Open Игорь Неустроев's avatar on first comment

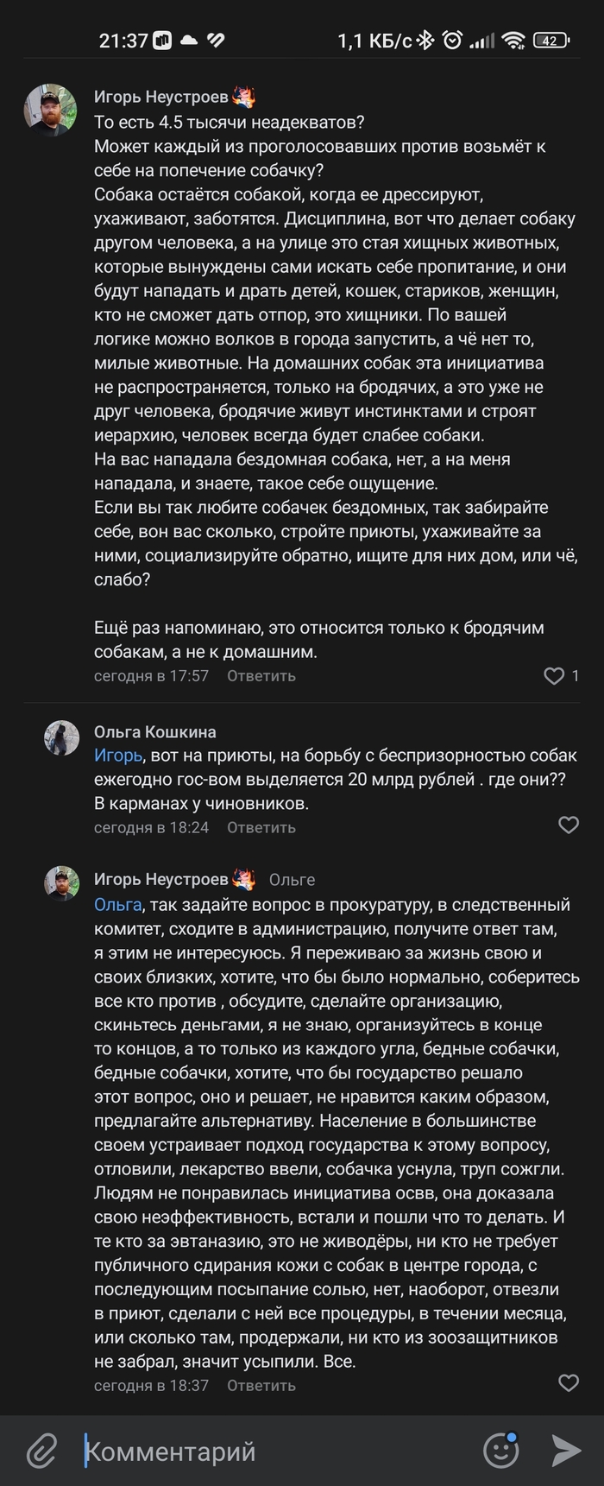tap(51, 110)
